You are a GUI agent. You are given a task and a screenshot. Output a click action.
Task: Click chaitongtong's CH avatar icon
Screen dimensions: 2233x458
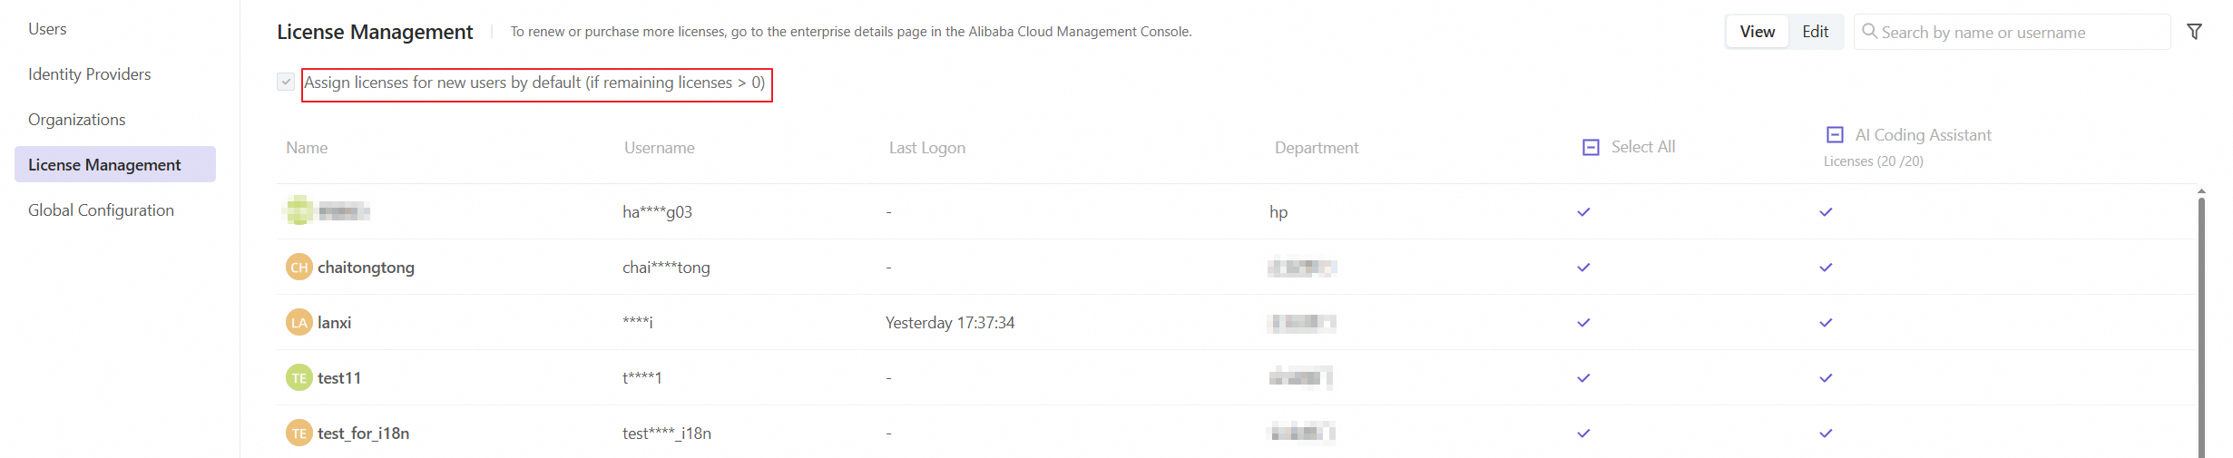click(x=299, y=268)
